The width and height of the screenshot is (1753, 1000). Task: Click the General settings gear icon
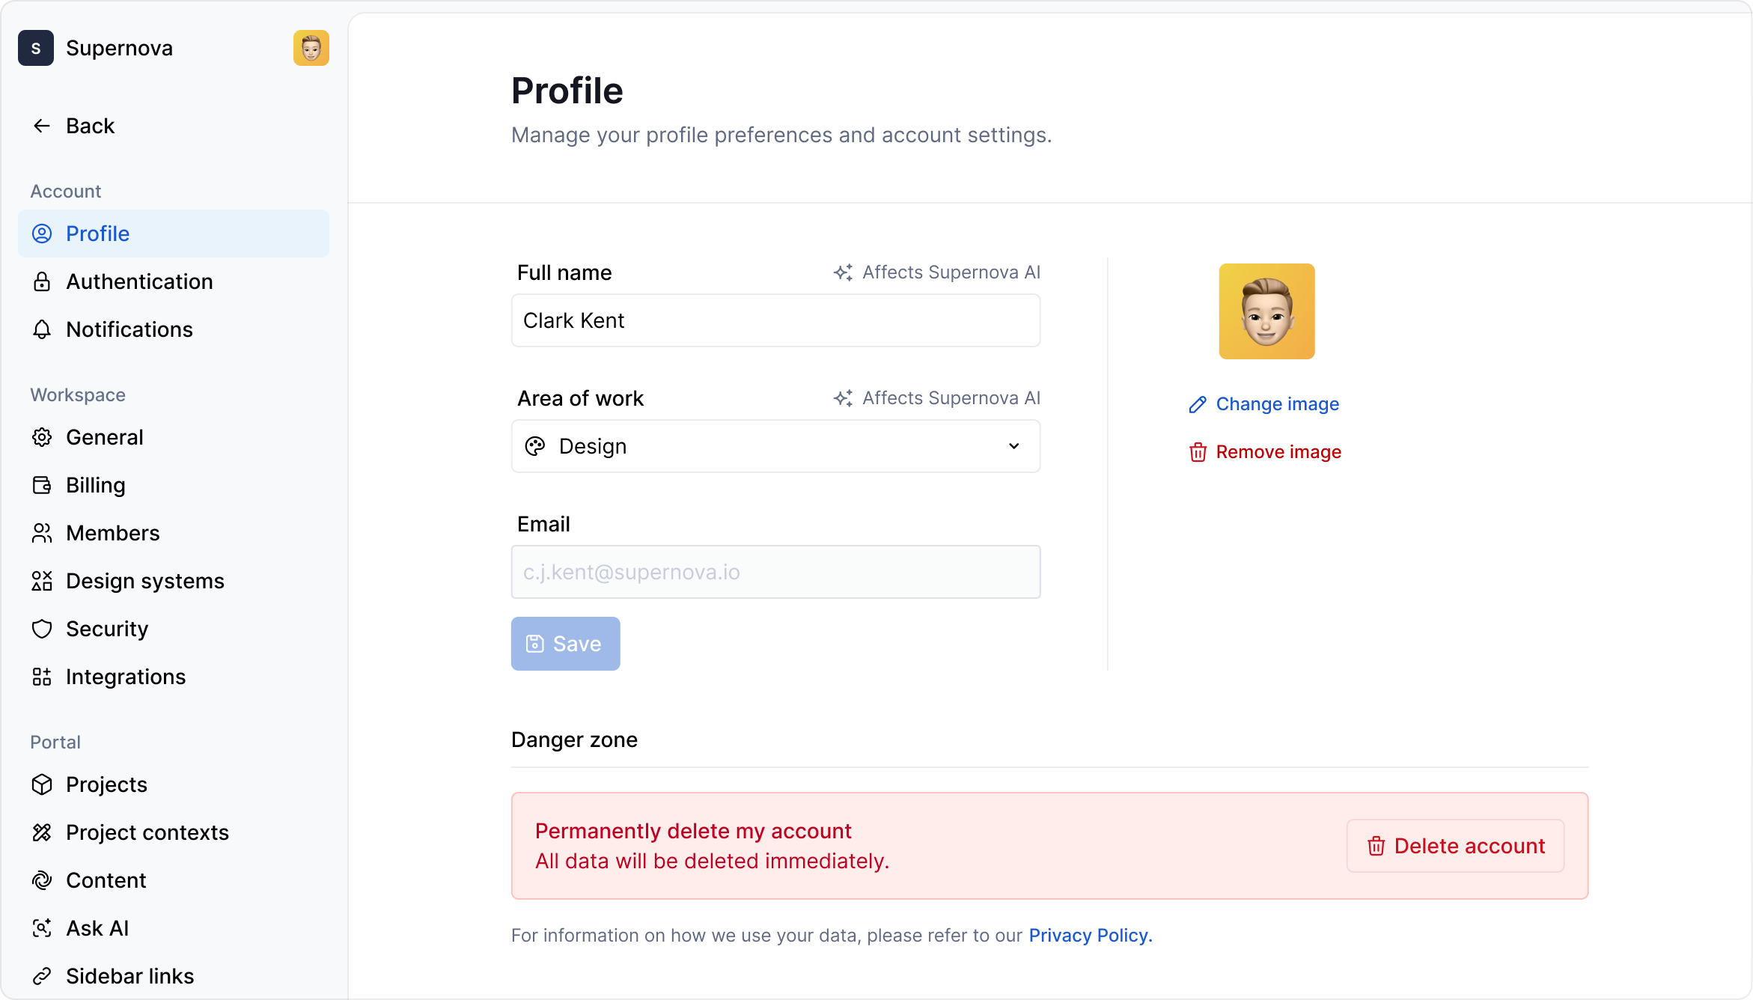(42, 437)
